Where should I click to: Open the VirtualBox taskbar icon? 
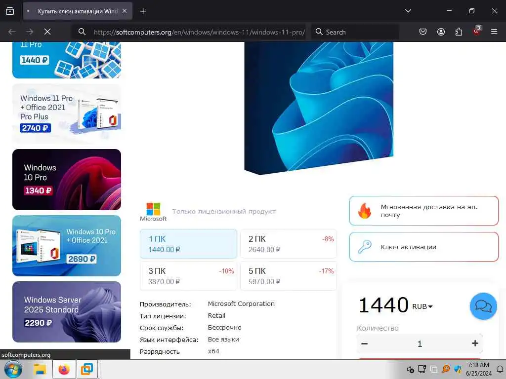click(x=87, y=369)
